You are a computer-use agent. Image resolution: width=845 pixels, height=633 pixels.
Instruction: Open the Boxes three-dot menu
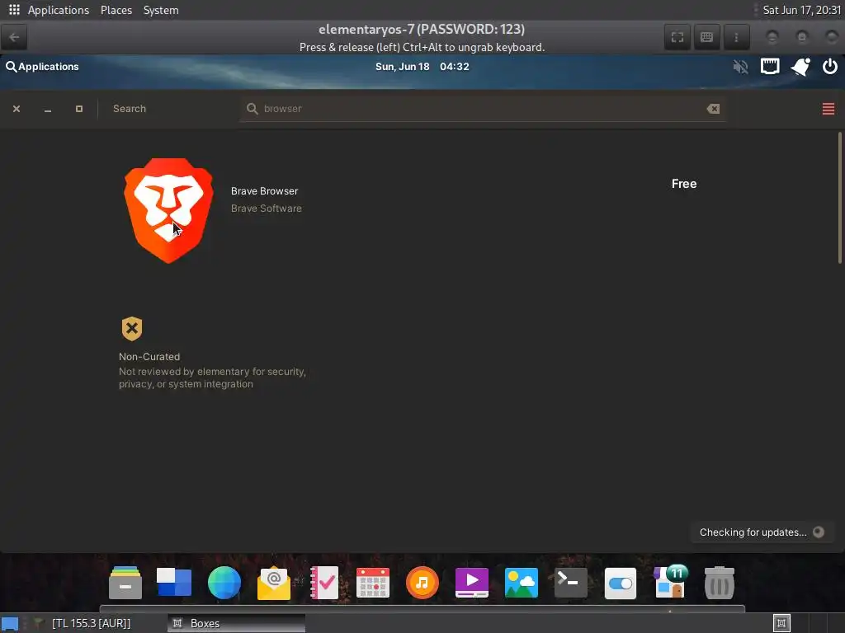pyautogui.click(x=736, y=37)
